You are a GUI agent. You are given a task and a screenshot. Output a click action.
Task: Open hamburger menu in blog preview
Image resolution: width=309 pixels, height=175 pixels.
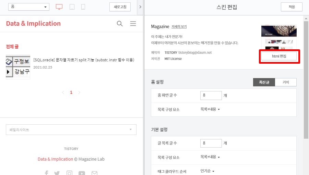point(133,24)
